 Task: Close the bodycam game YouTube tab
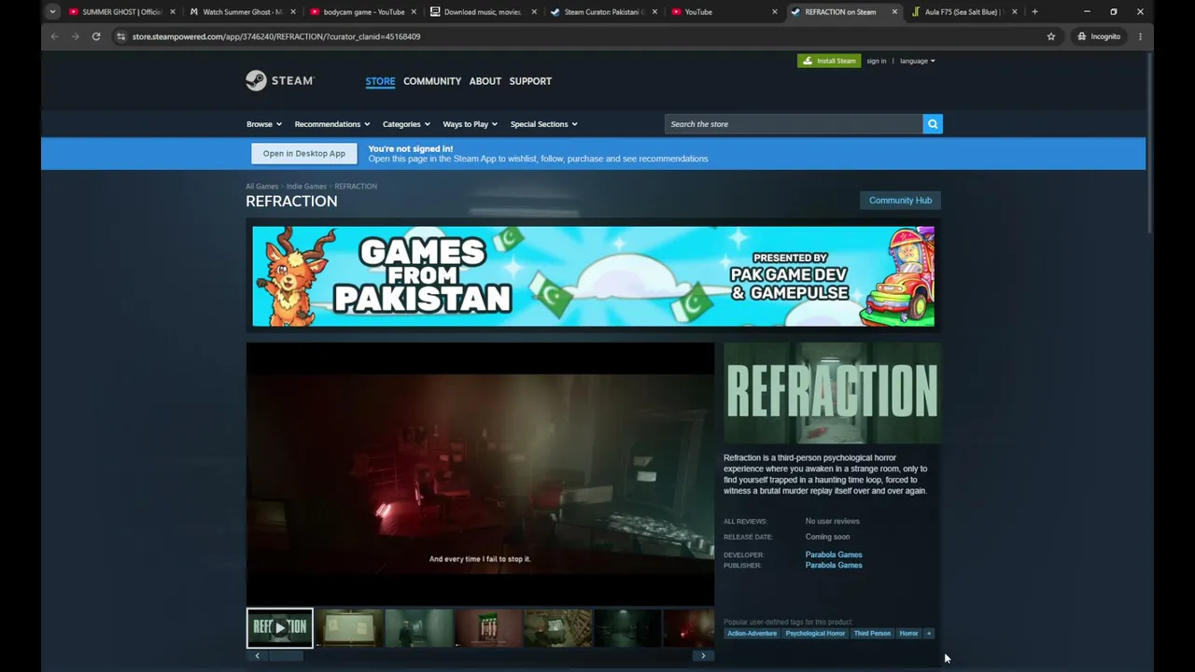(414, 12)
